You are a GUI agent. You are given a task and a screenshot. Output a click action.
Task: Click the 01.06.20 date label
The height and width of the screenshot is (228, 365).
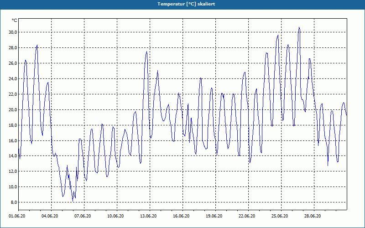coord(17,216)
